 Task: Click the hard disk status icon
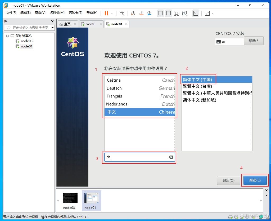coord(231,217)
